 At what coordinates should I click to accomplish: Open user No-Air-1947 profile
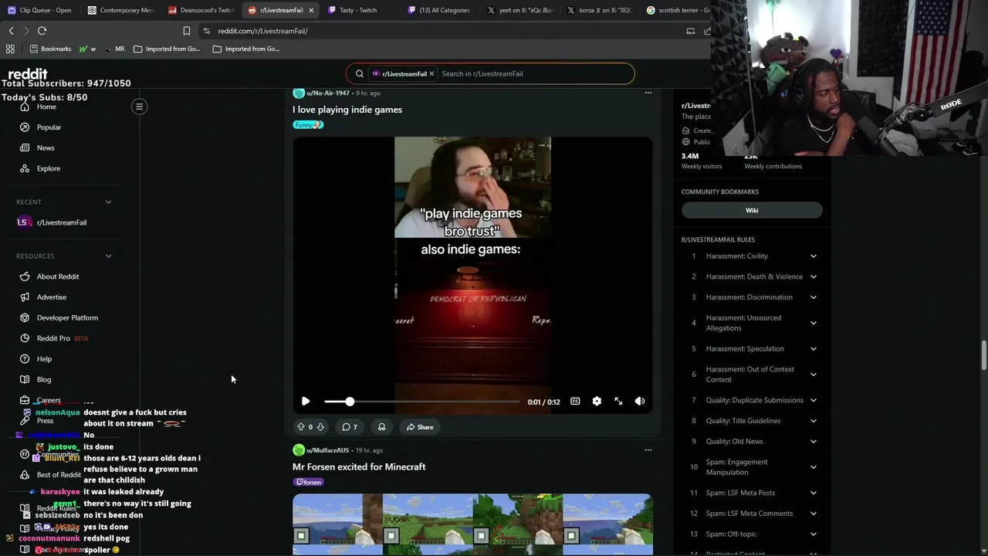click(328, 93)
